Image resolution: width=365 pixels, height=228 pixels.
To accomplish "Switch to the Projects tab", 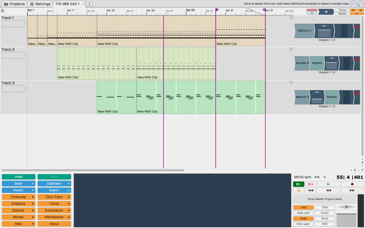I will tap(14, 4).
